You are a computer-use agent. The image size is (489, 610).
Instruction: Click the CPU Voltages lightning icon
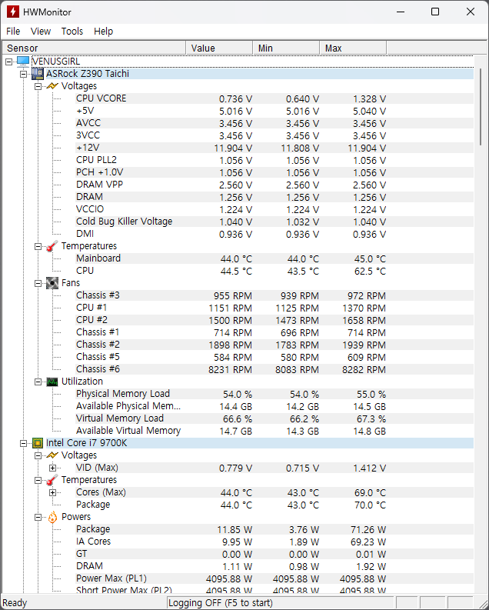(x=52, y=455)
